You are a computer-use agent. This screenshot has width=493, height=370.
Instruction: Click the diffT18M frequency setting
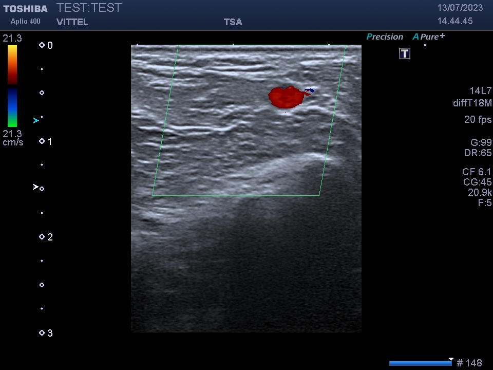472,103
